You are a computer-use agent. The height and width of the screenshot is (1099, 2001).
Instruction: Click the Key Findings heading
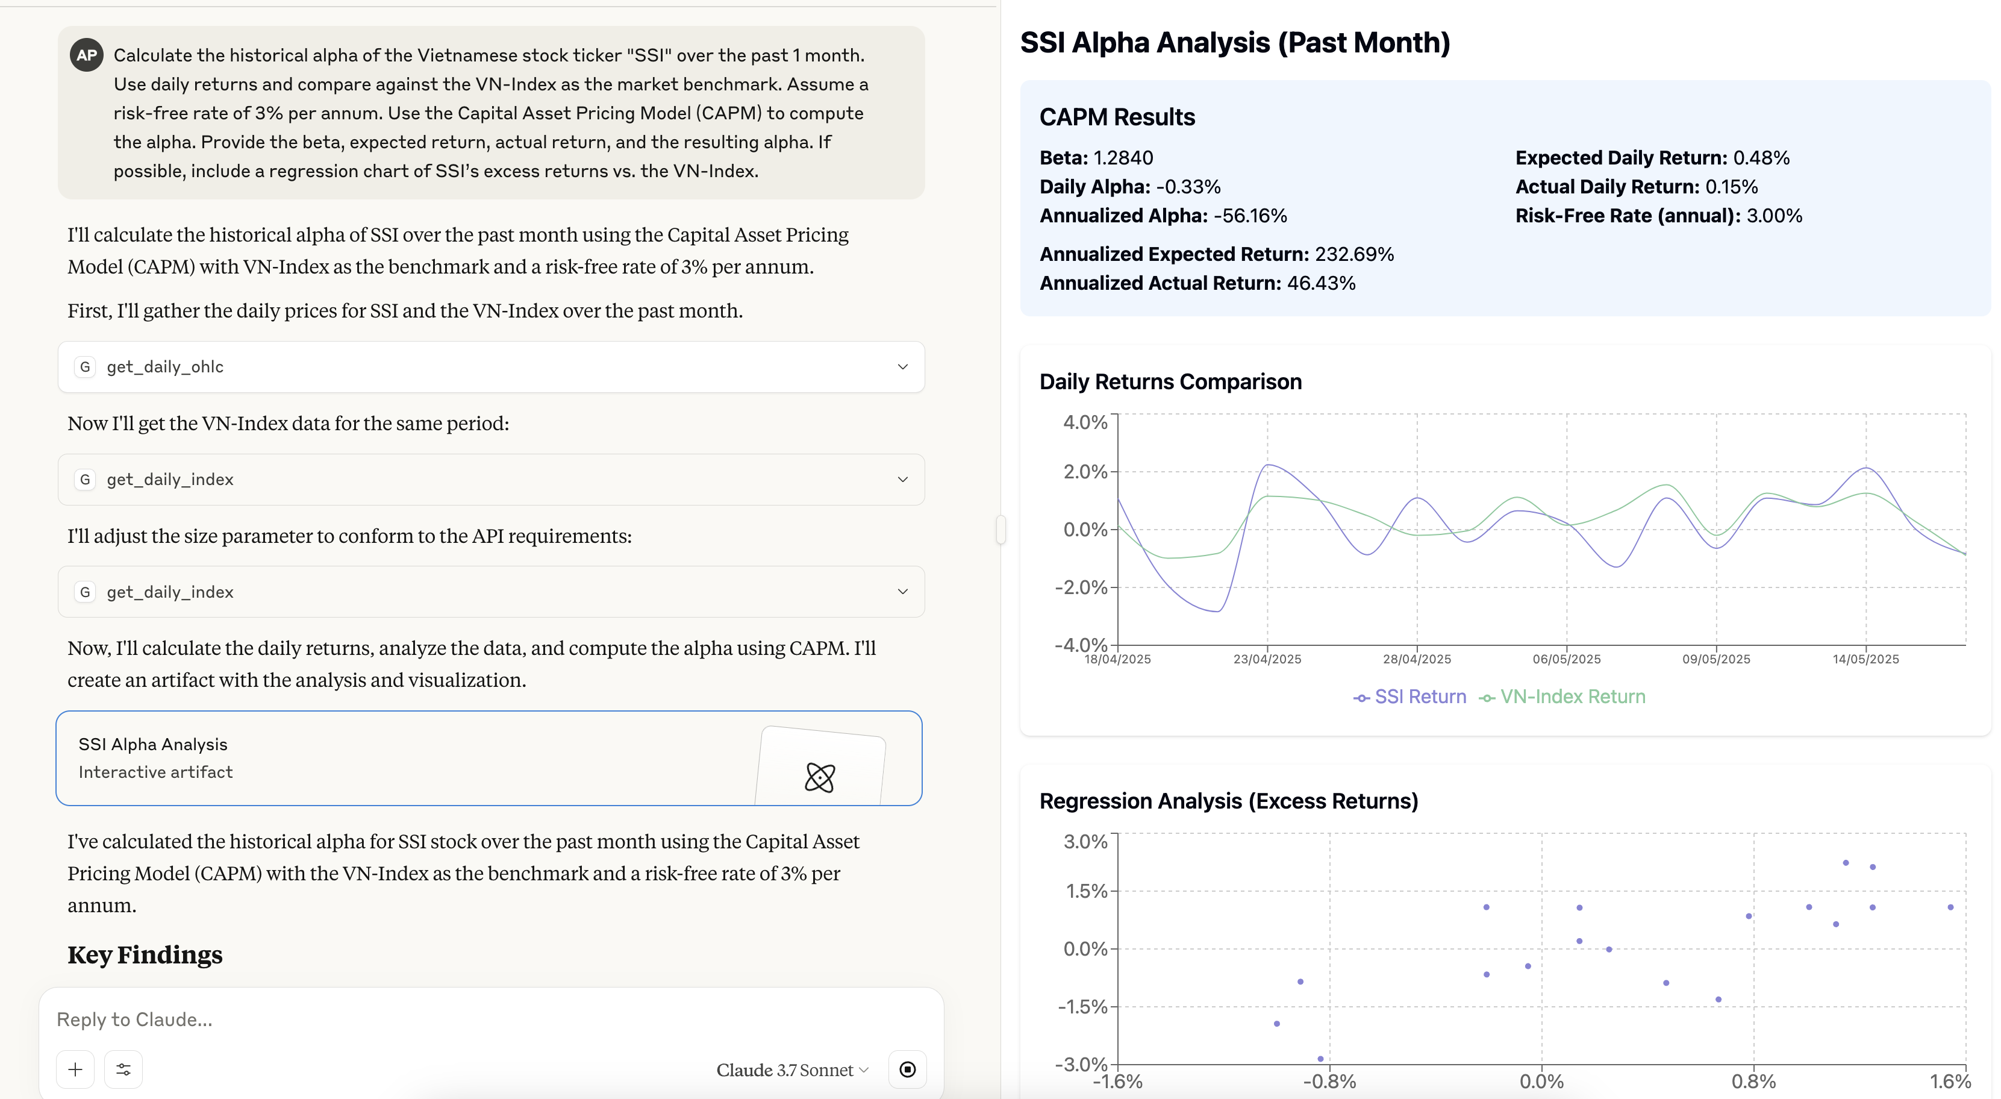[x=145, y=954]
